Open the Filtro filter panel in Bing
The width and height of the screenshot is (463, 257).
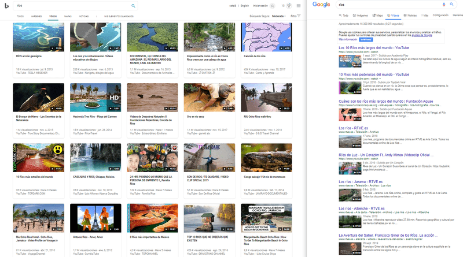295,16
